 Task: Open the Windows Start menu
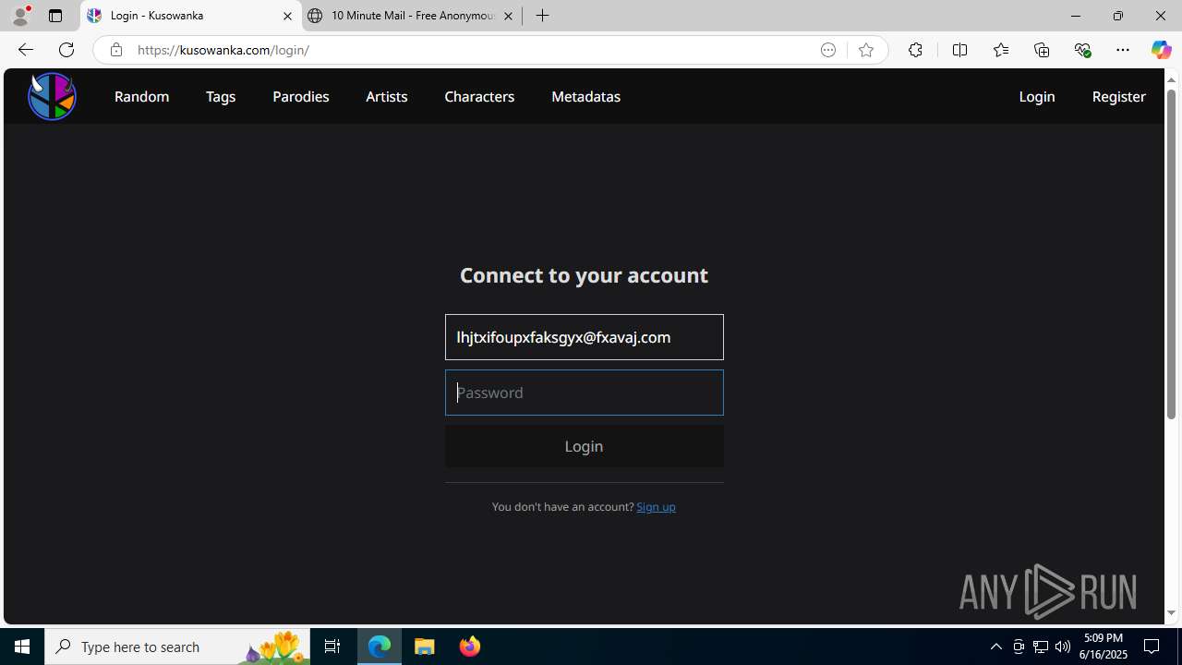[x=22, y=647]
